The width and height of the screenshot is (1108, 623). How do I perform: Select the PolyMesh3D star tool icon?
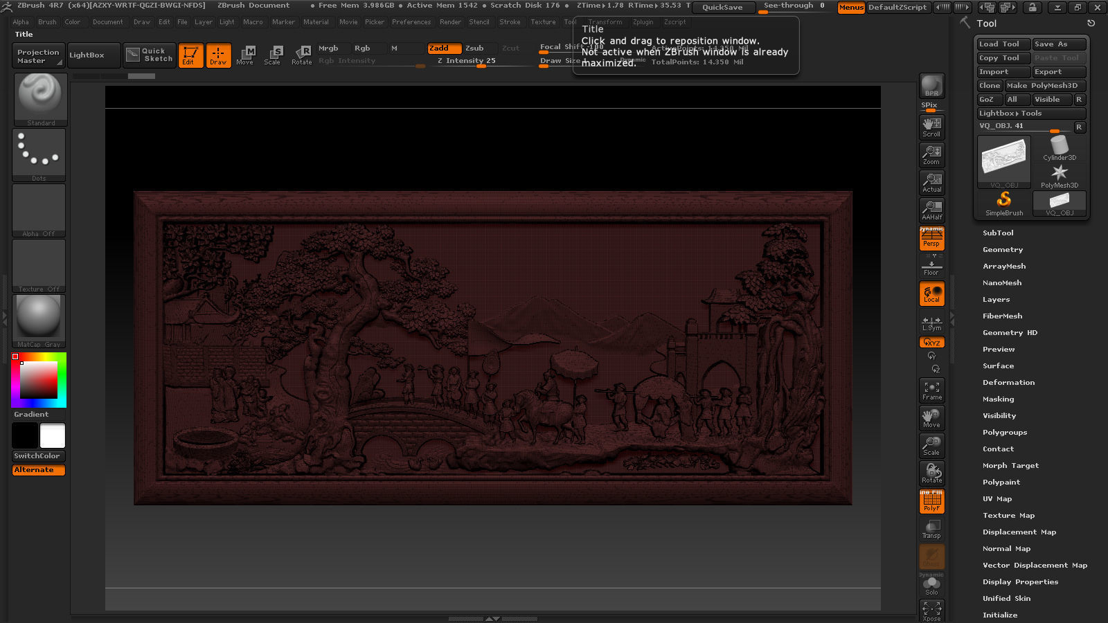(x=1060, y=176)
